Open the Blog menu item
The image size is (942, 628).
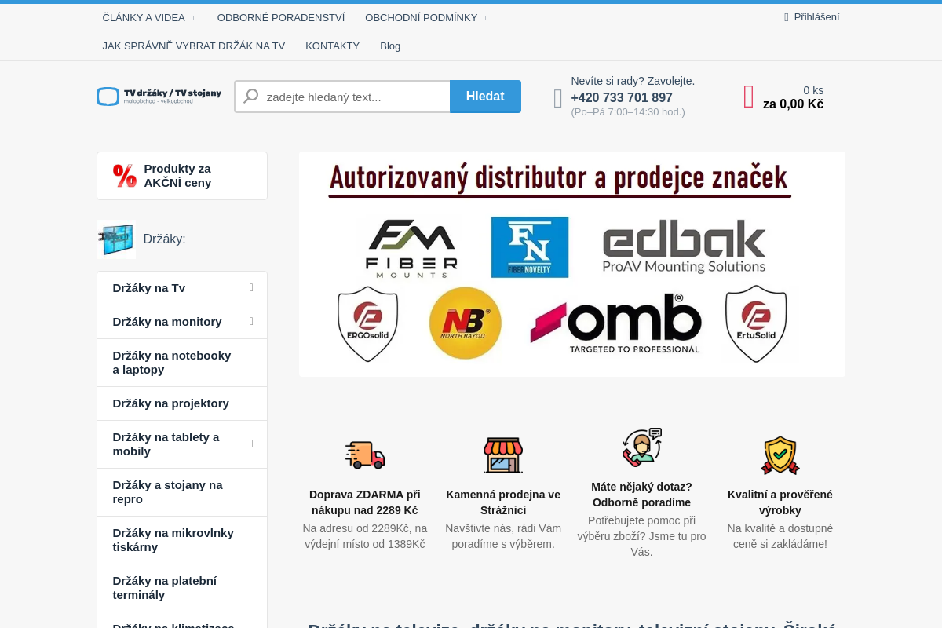[x=390, y=46]
